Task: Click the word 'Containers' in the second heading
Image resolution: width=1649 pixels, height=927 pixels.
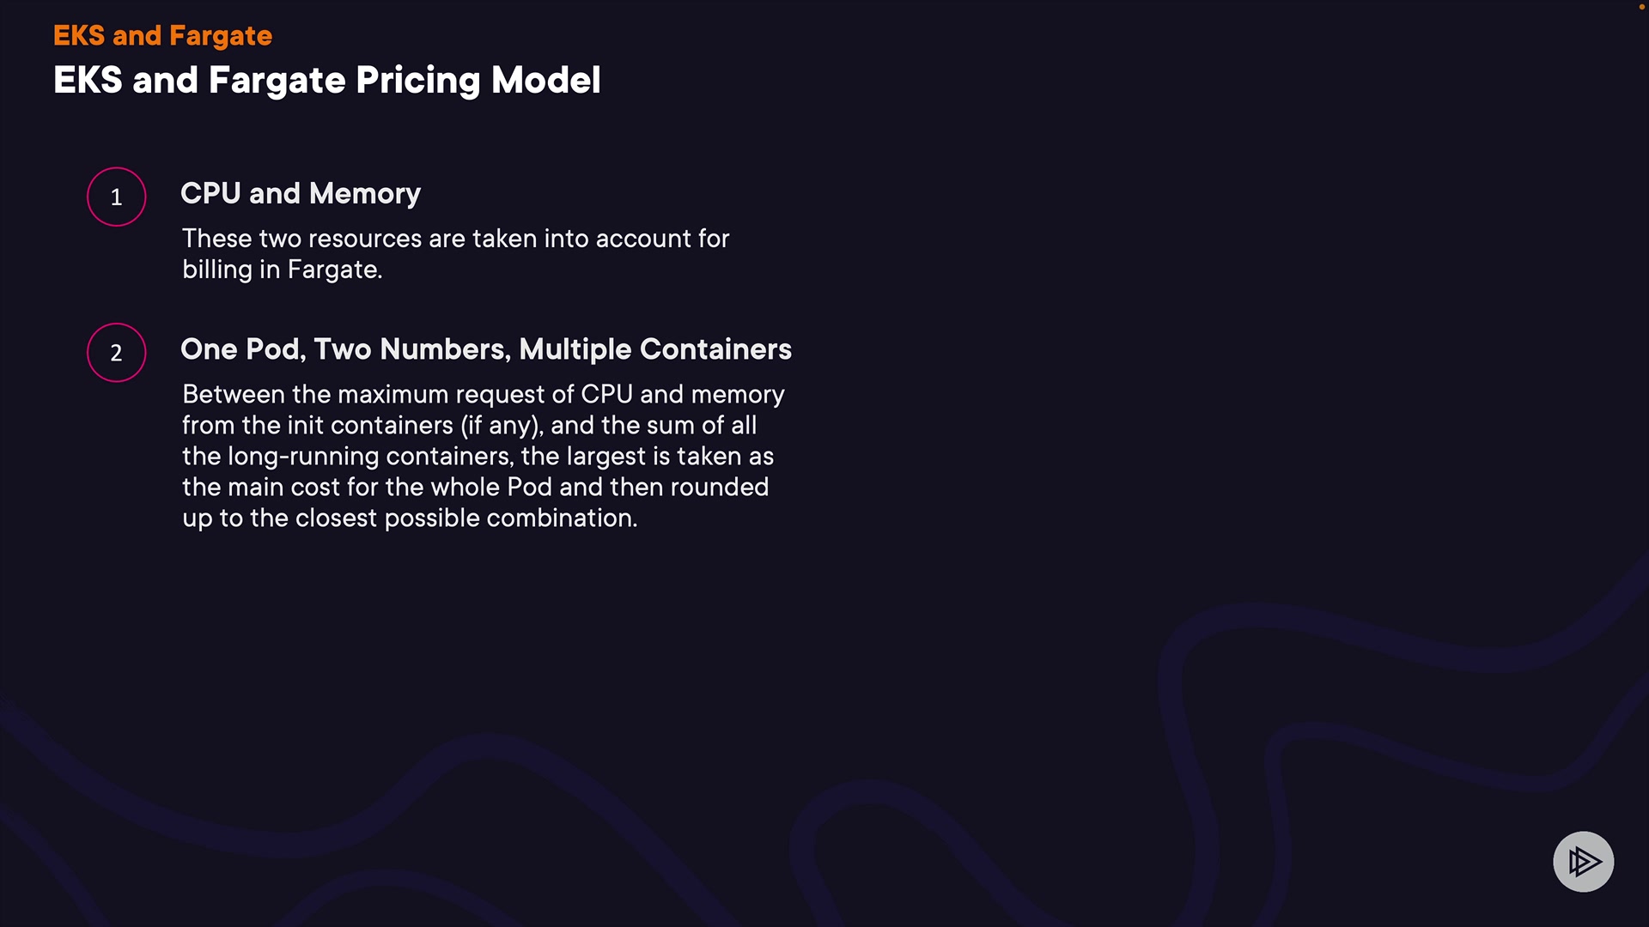Action: (715, 348)
